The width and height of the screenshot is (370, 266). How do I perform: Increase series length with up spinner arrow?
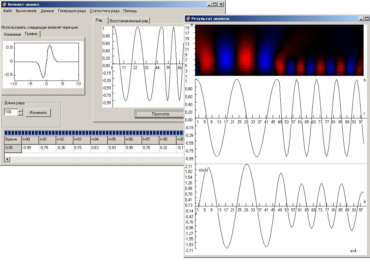(x=21, y=110)
